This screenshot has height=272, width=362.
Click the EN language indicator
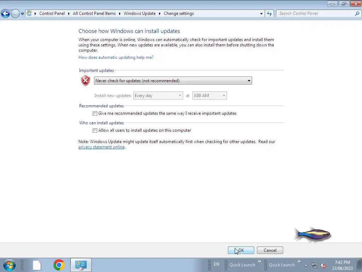tap(216, 264)
